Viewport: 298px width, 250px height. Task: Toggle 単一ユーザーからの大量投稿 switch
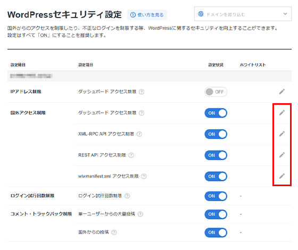coord(216,214)
